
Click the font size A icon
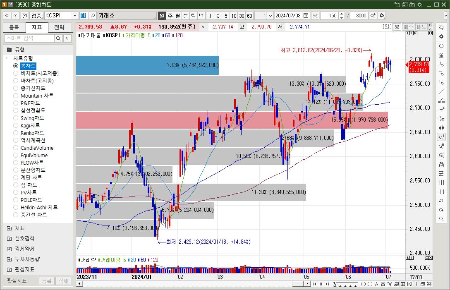(376, 284)
